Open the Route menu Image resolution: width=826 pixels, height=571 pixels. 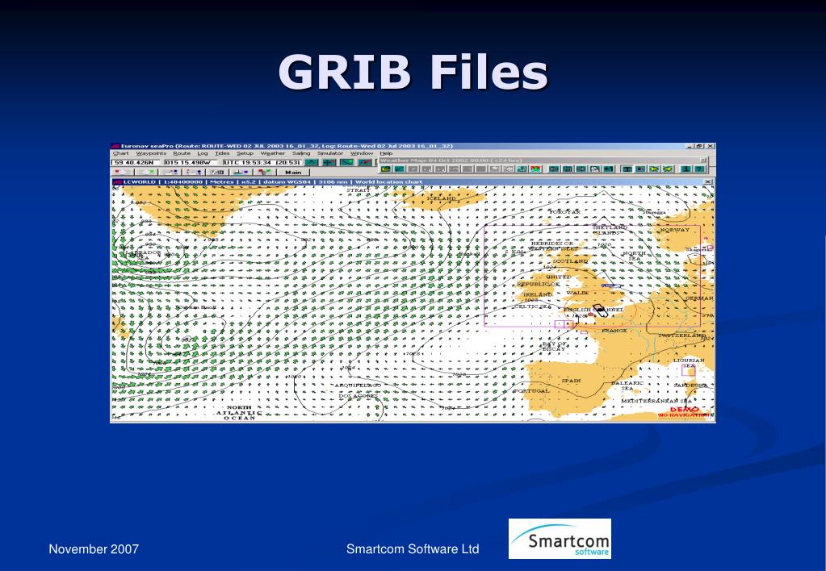tap(182, 153)
